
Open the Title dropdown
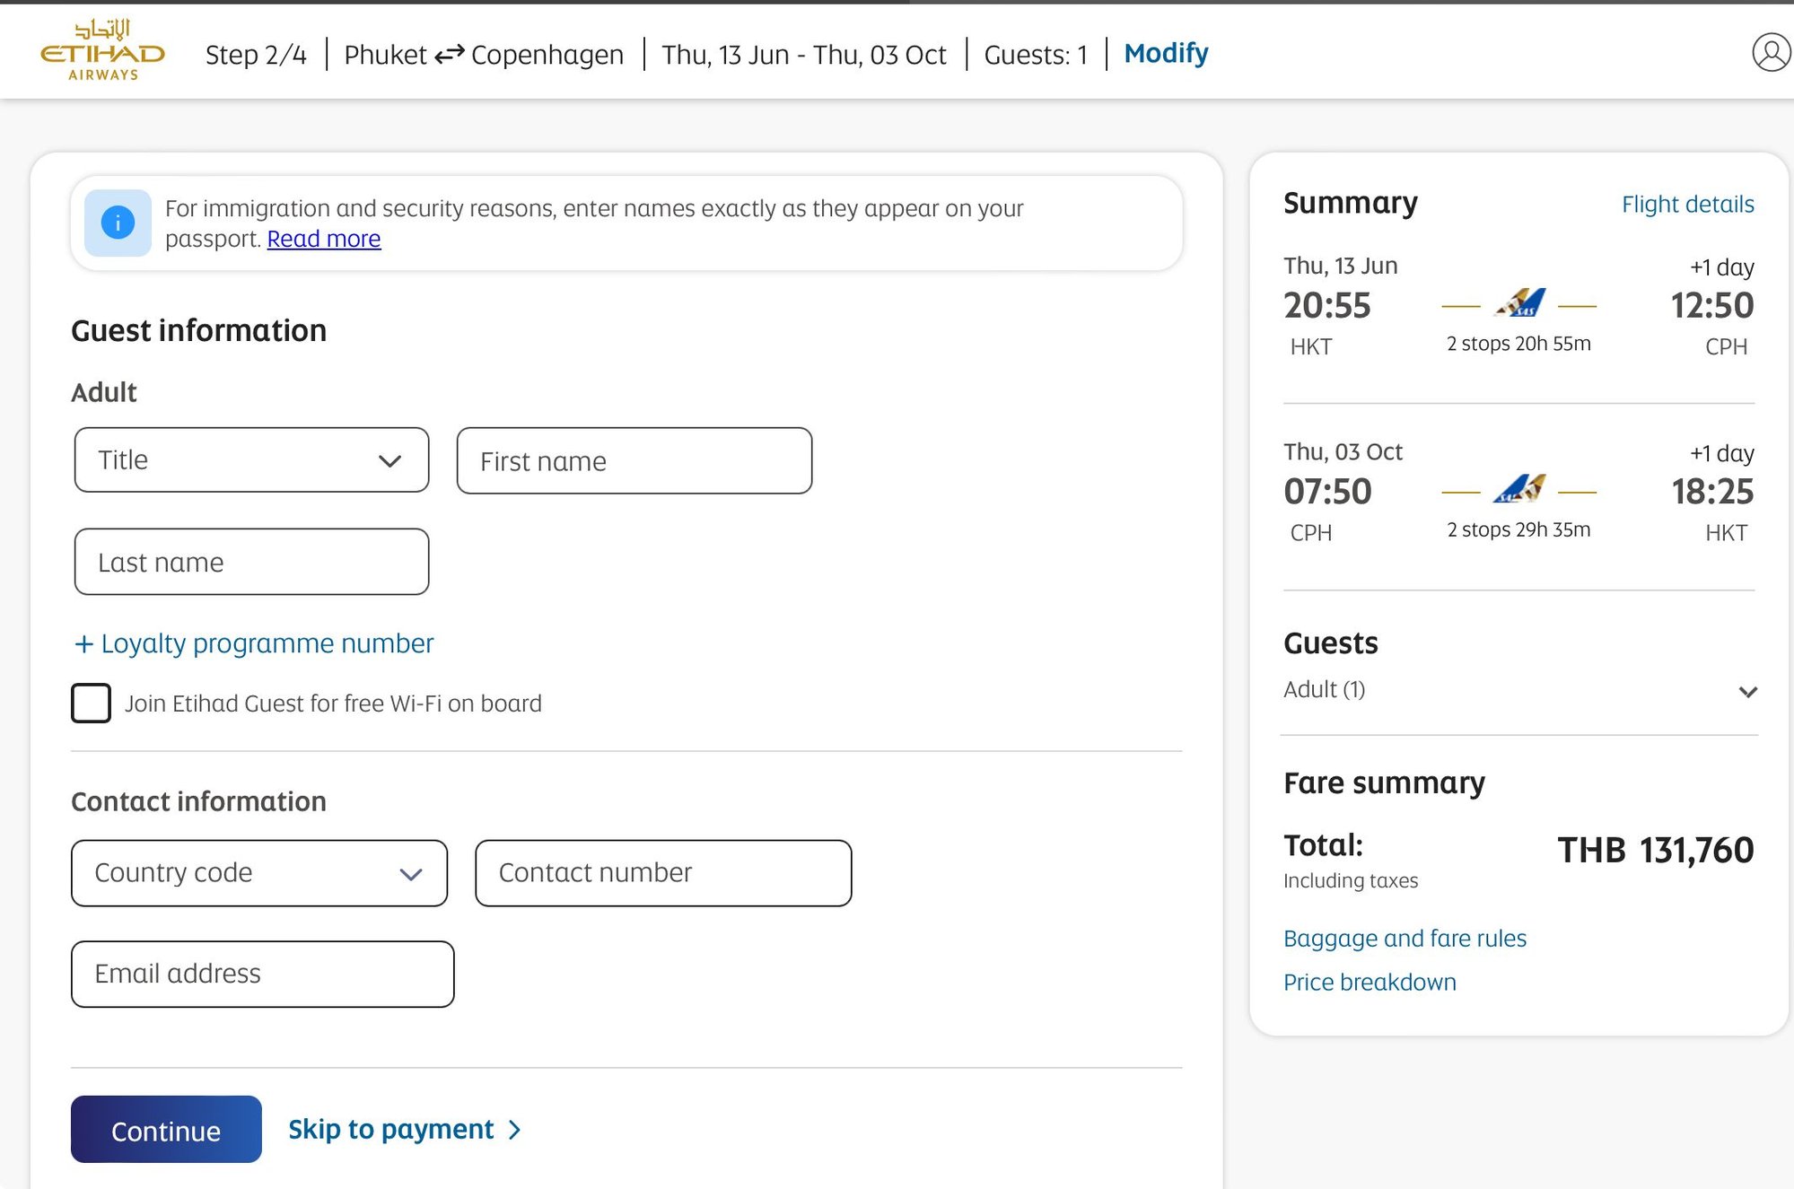point(251,460)
